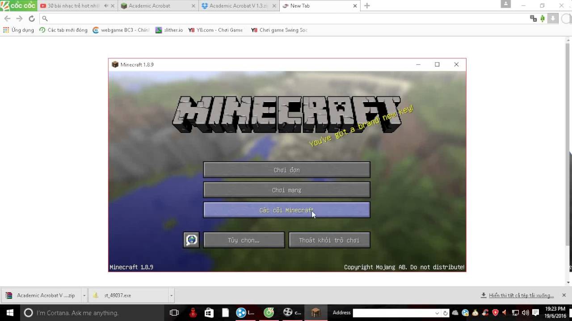Click the Cốc Cốc browser logo
The image size is (572, 321).
[x=18, y=5]
